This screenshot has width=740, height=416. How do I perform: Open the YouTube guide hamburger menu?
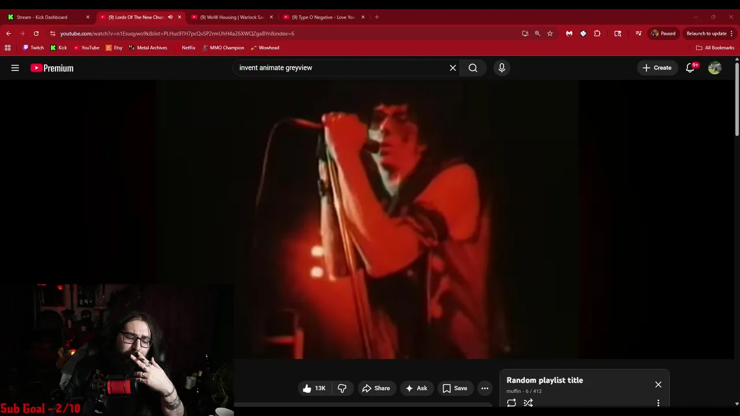[x=15, y=68]
